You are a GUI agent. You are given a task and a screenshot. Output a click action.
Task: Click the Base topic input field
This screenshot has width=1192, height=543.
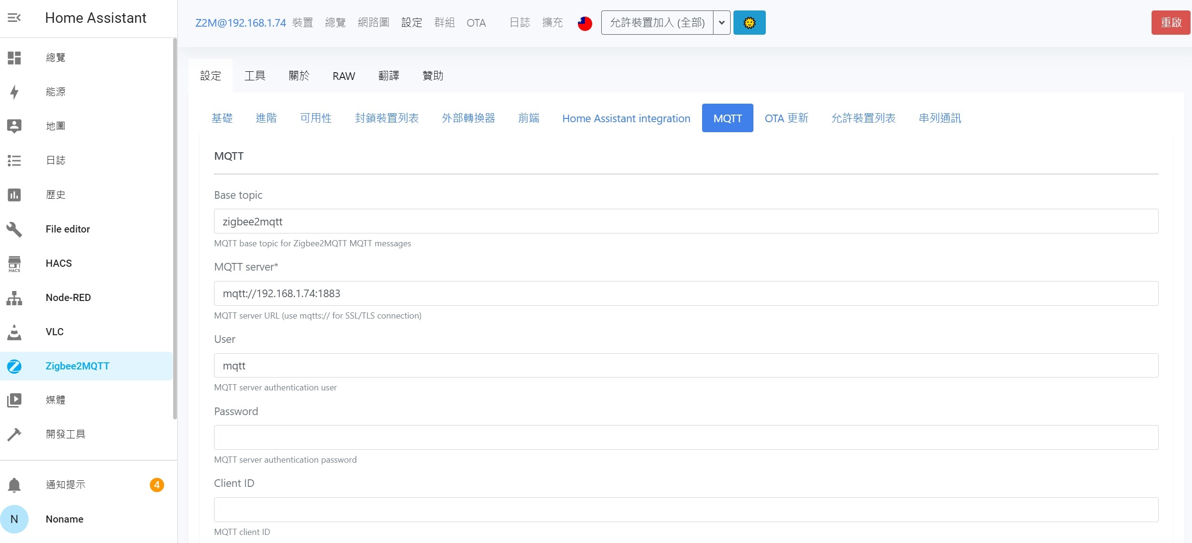pyautogui.click(x=686, y=221)
